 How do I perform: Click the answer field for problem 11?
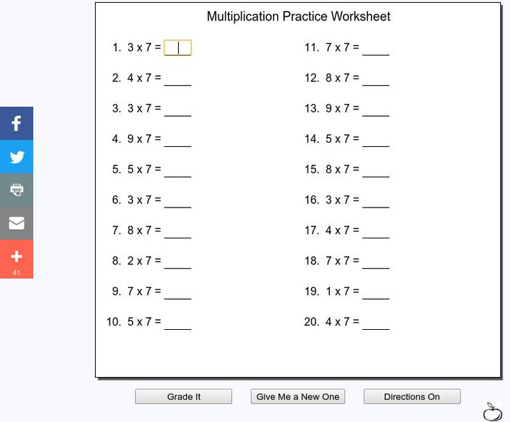[x=376, y=48]
